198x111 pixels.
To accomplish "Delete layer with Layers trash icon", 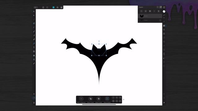I will 159,11.
